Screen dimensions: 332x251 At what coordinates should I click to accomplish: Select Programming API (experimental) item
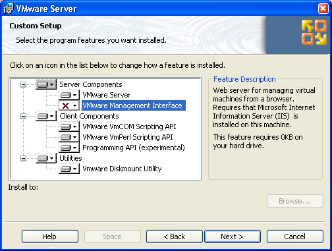pos(134,148)
